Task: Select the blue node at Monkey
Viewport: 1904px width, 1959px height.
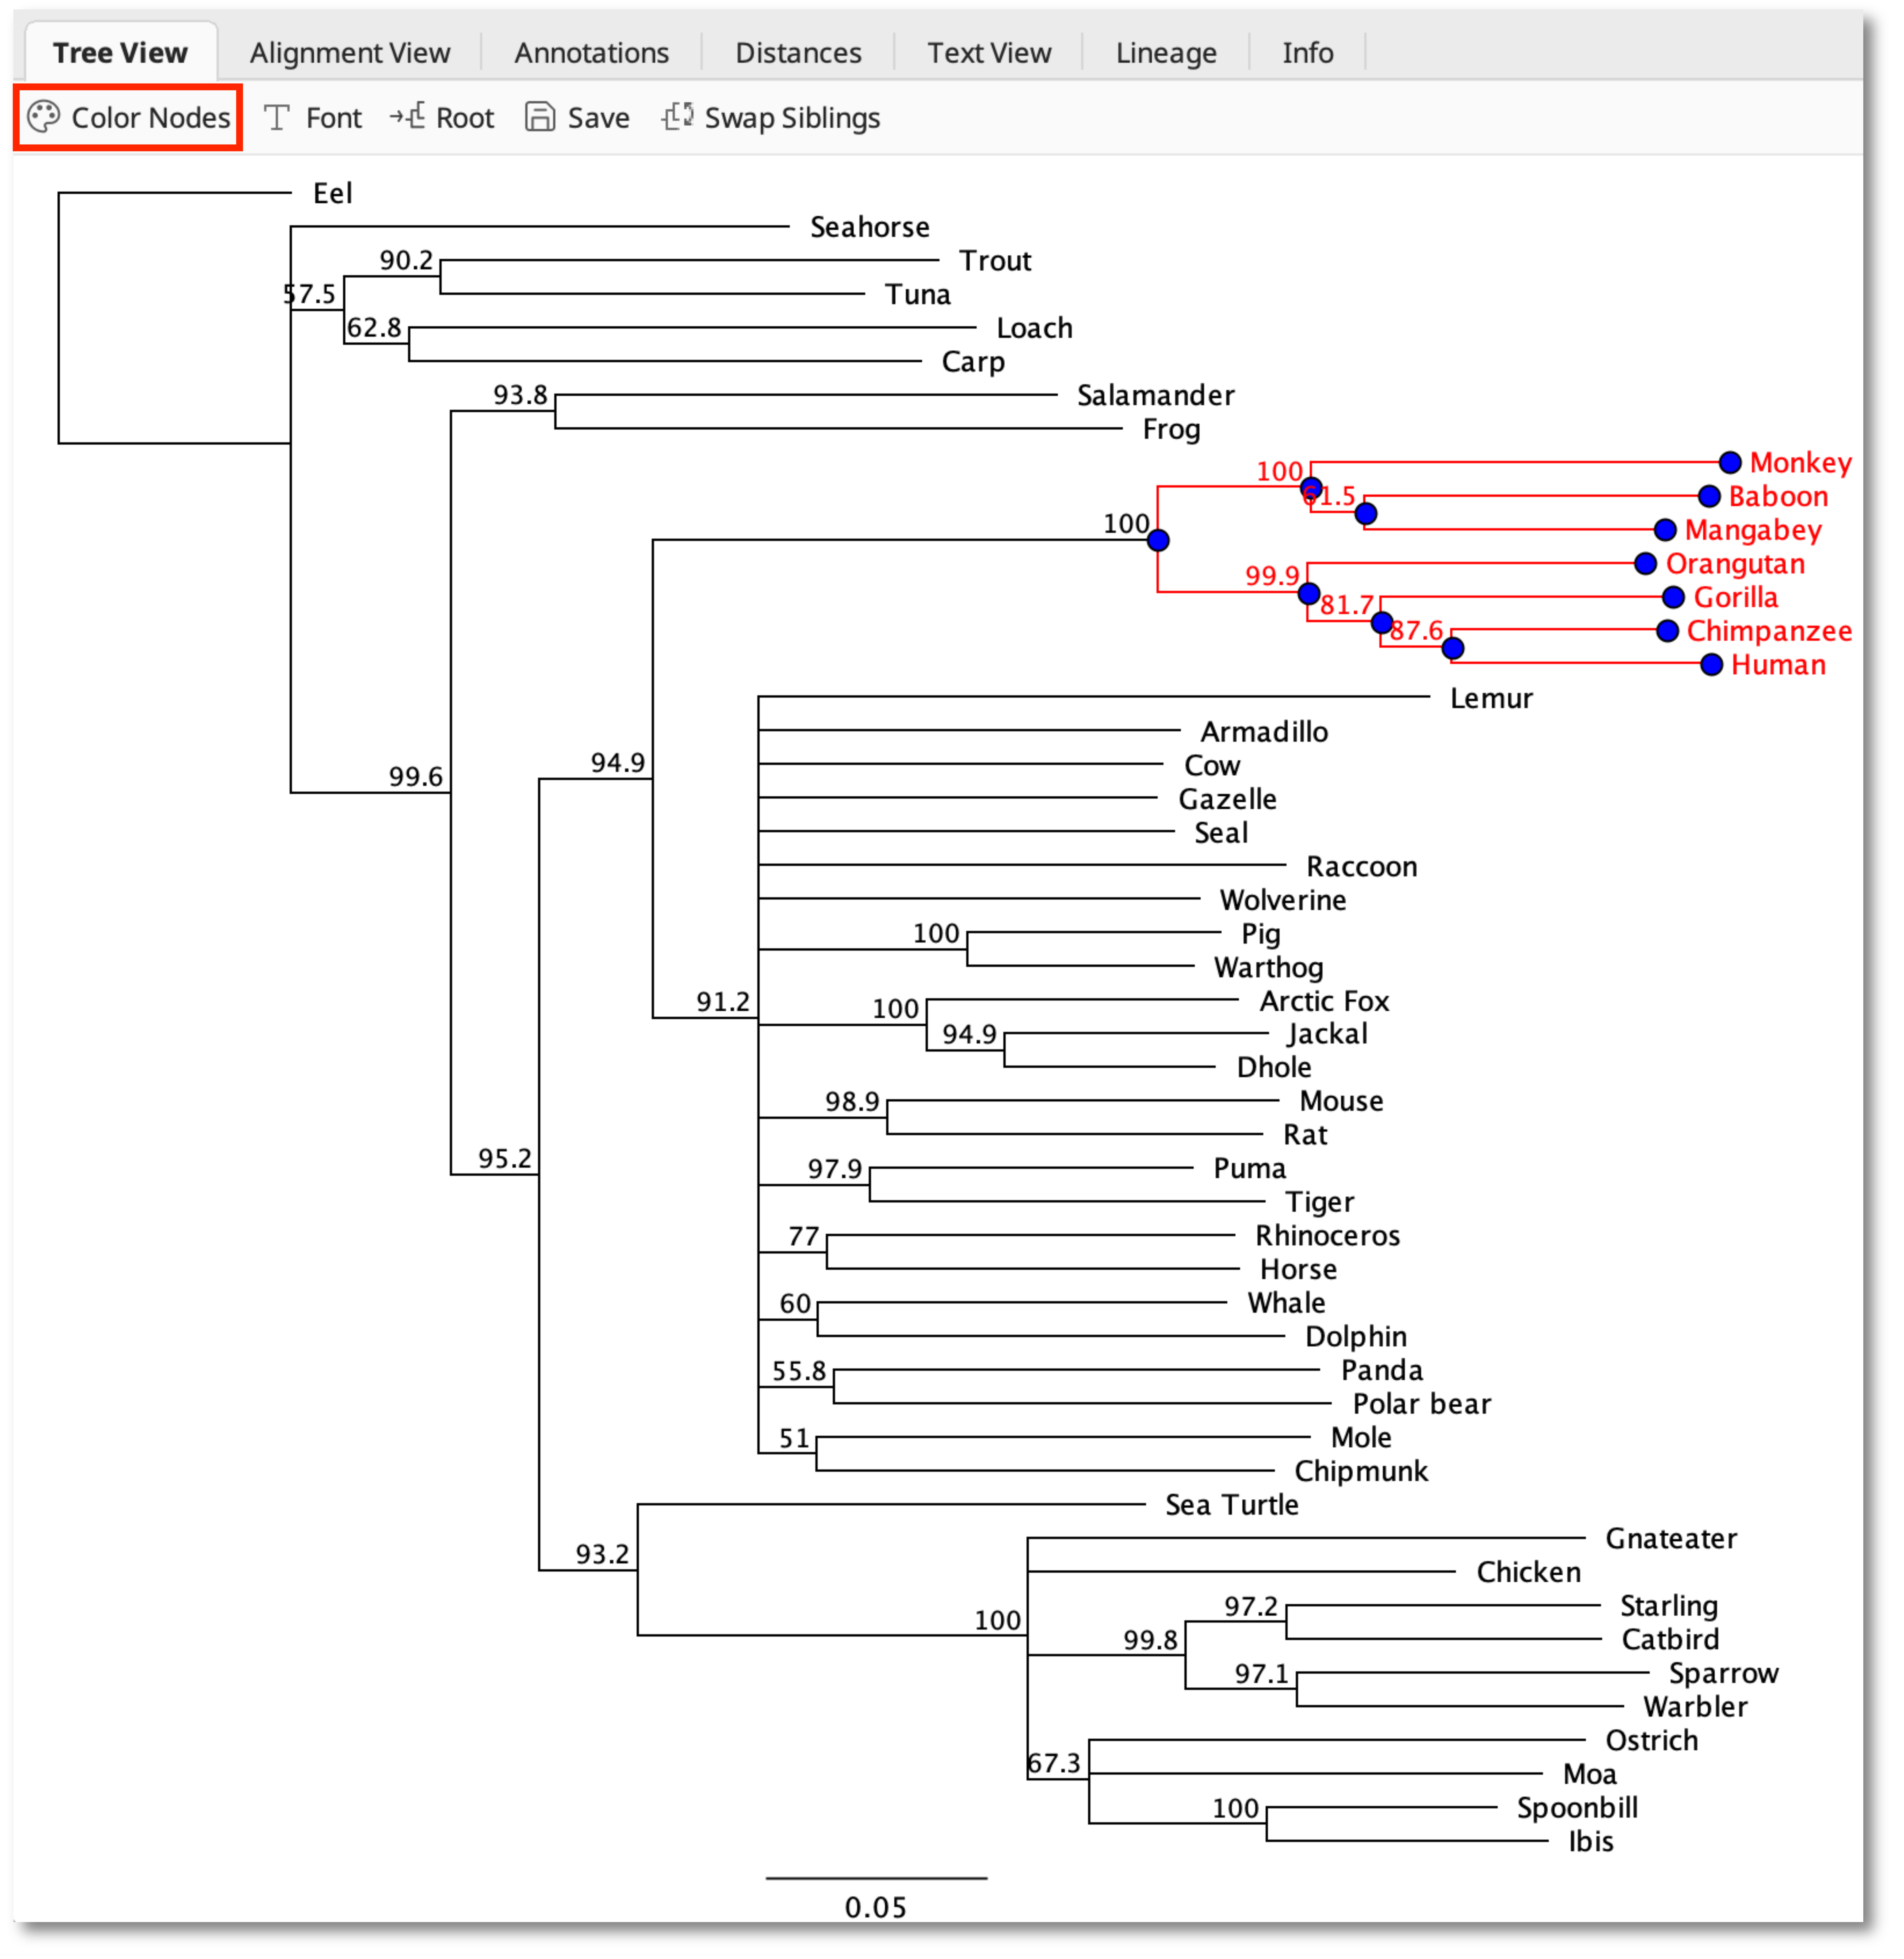Action: [x=1730, y=462]
